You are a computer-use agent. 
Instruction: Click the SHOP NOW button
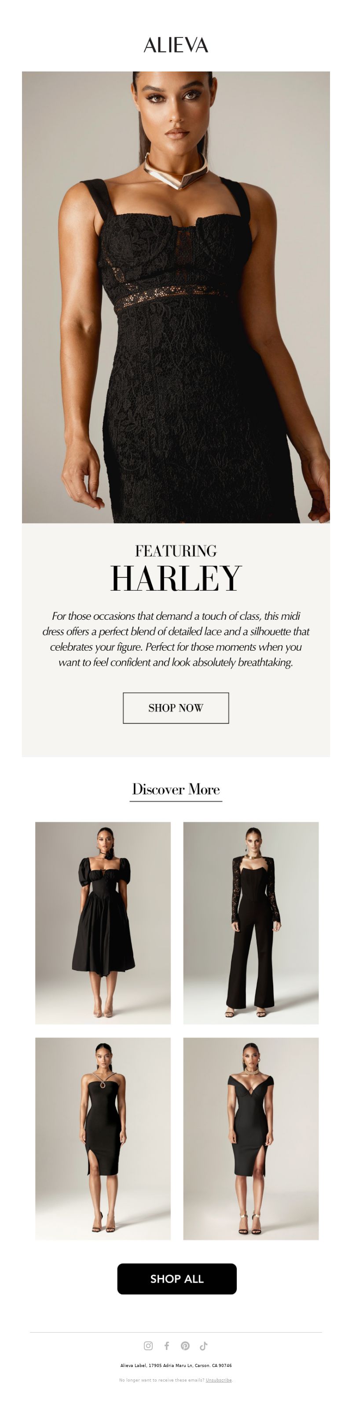(x=176, y=708)
